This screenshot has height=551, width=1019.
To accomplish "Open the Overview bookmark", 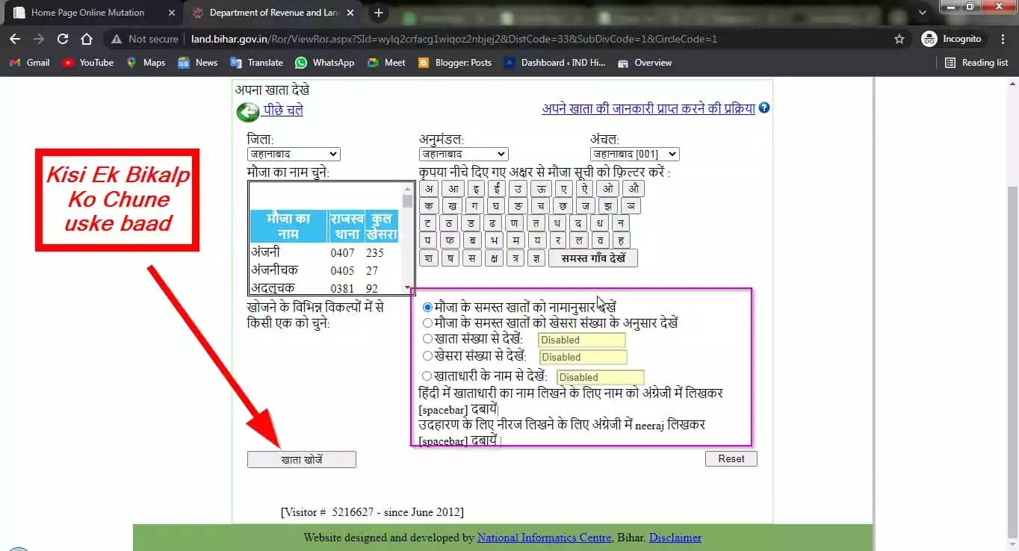I will tap(645, 63).
